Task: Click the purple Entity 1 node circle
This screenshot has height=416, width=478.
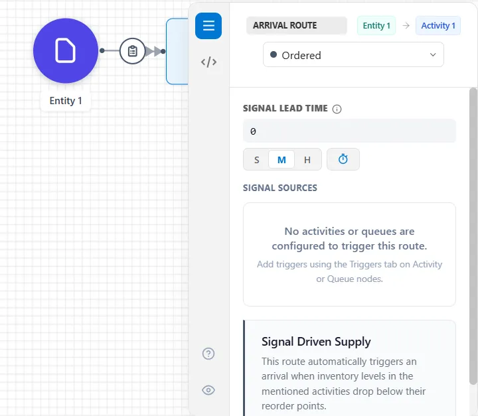Action: point(66,50)
